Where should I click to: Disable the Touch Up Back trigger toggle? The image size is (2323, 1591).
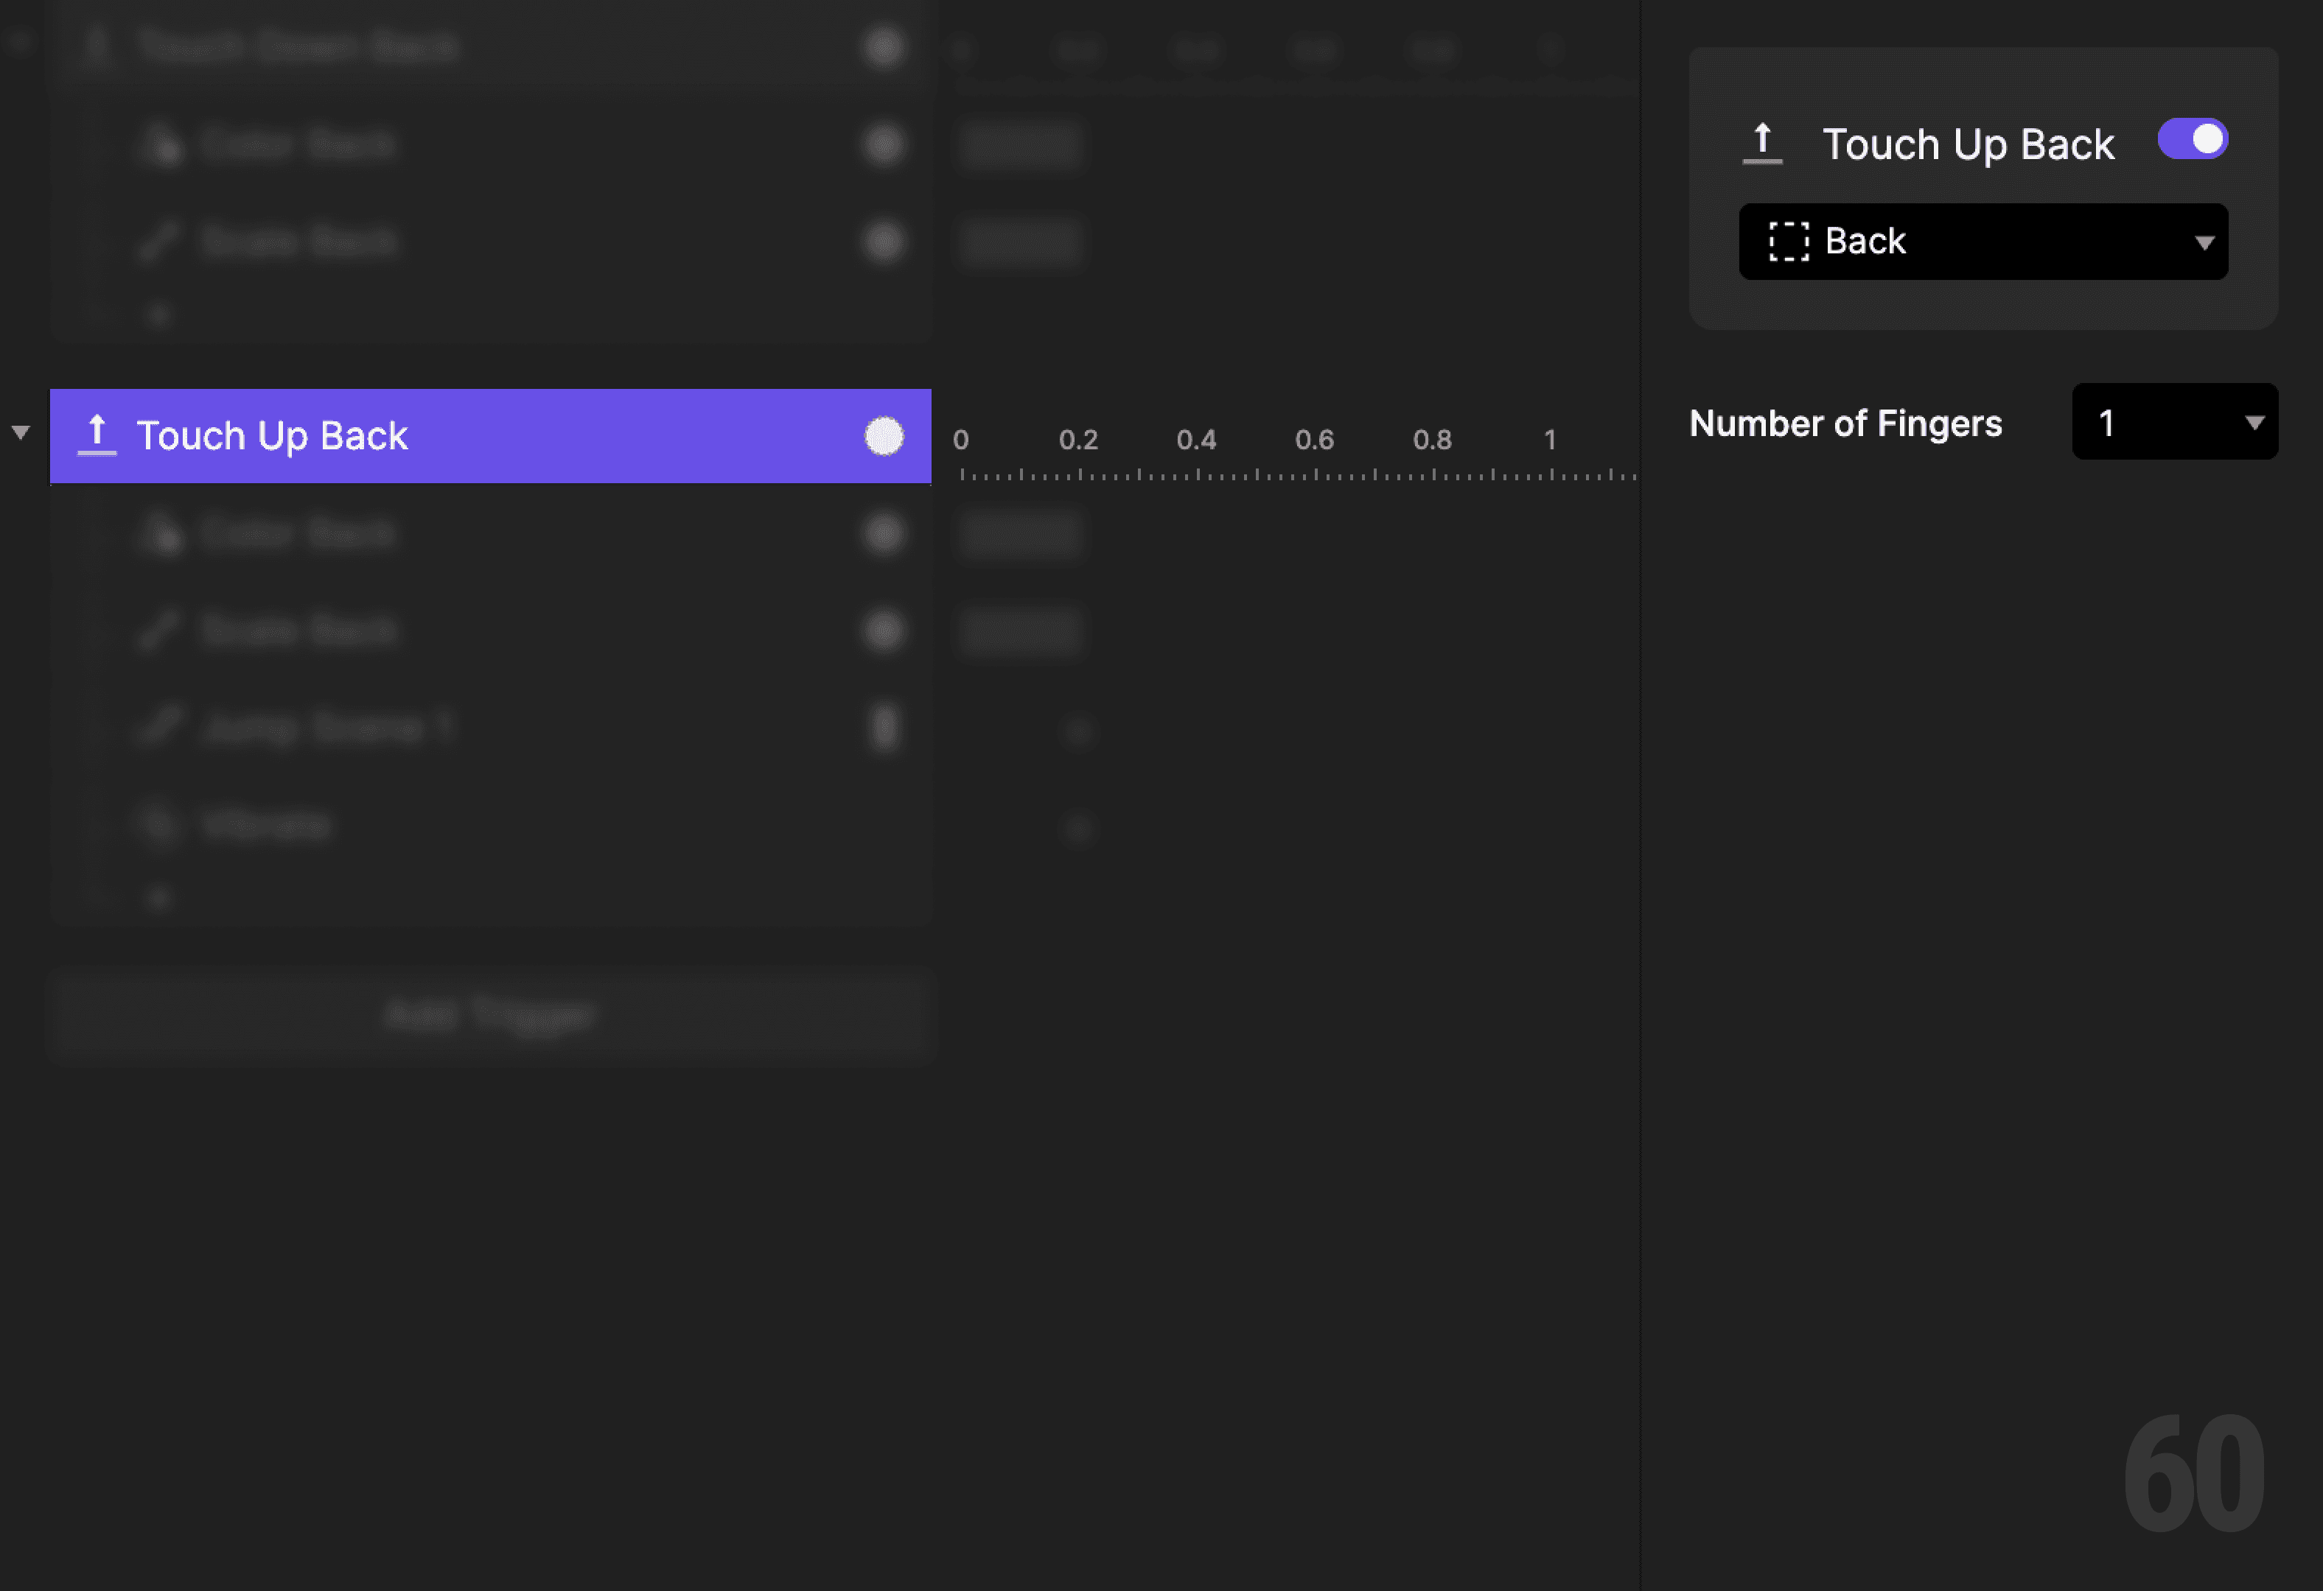(2192, 140)
